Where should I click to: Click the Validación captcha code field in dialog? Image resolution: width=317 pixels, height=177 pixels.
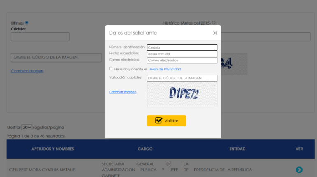point(182,78)
